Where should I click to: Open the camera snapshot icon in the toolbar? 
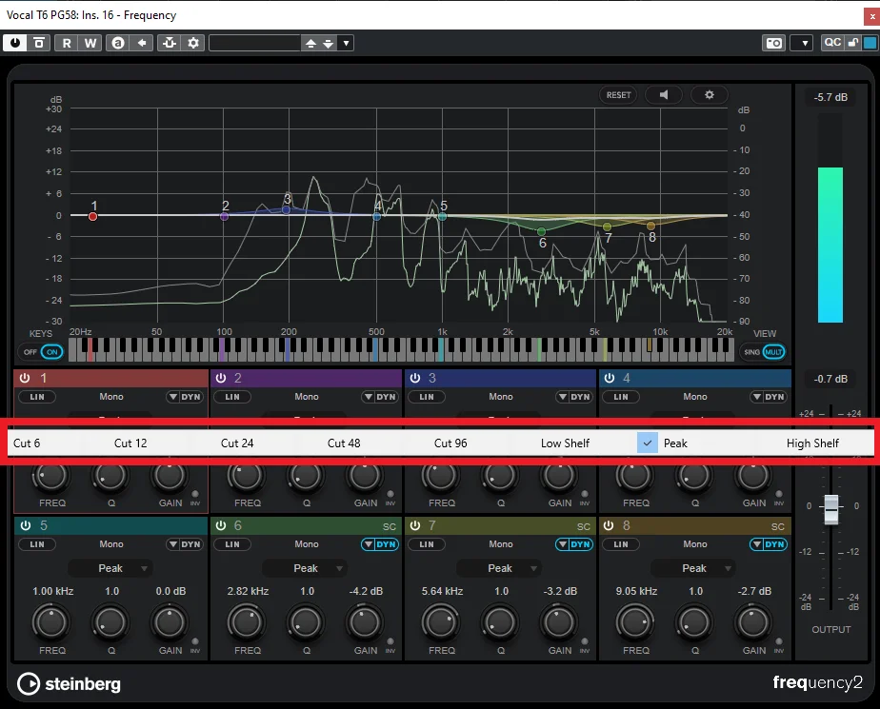coord(774,43)
